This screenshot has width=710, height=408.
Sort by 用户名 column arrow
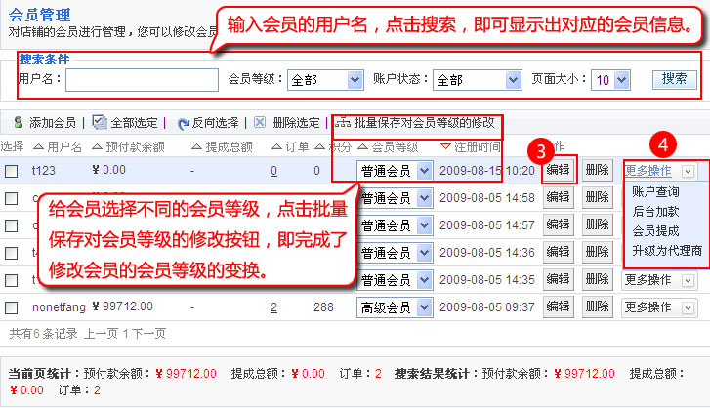[x=38, y=147]
